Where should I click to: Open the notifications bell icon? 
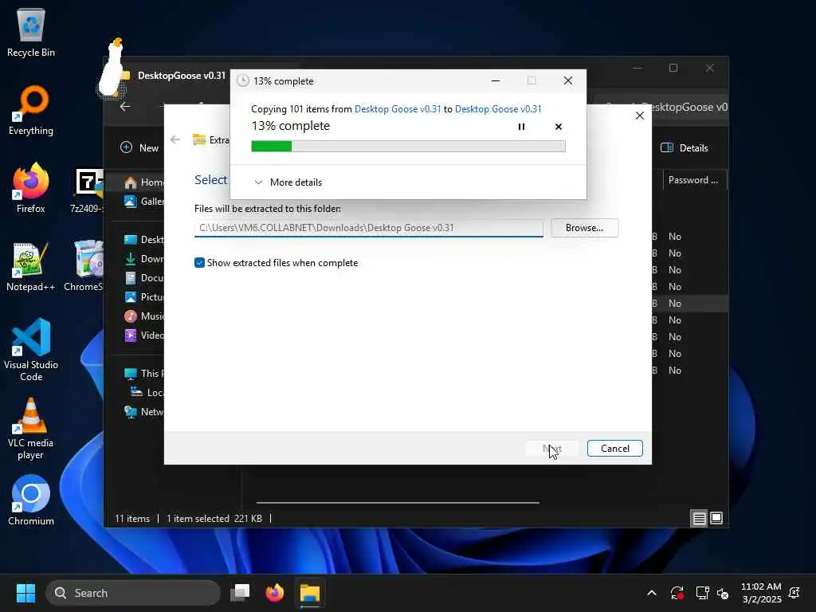coord(794,593)
